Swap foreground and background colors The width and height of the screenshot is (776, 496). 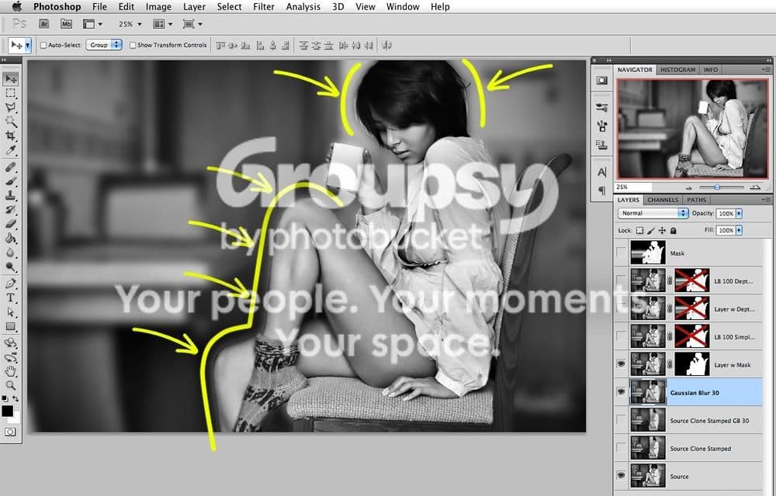pos(16,398)
